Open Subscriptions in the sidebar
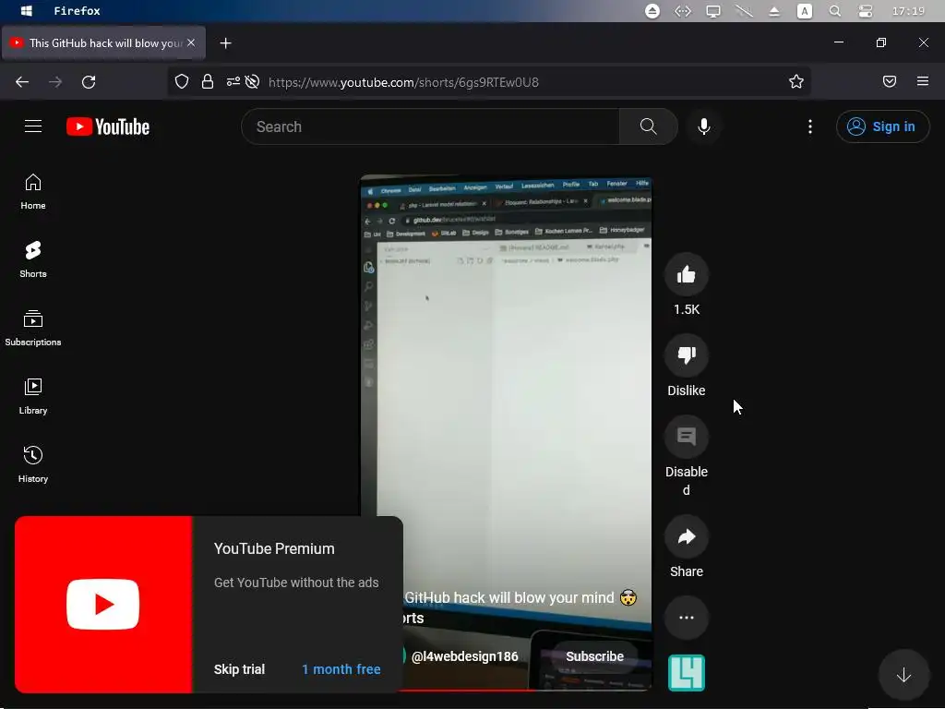Image resolution: width=945 pixels, height=709 pixels. [33, 328]
